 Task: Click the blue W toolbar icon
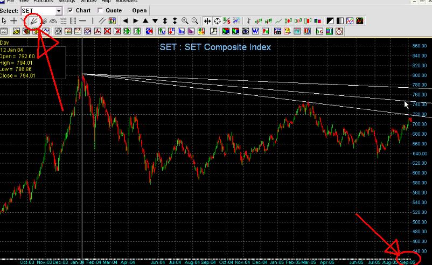coord(255,31)
